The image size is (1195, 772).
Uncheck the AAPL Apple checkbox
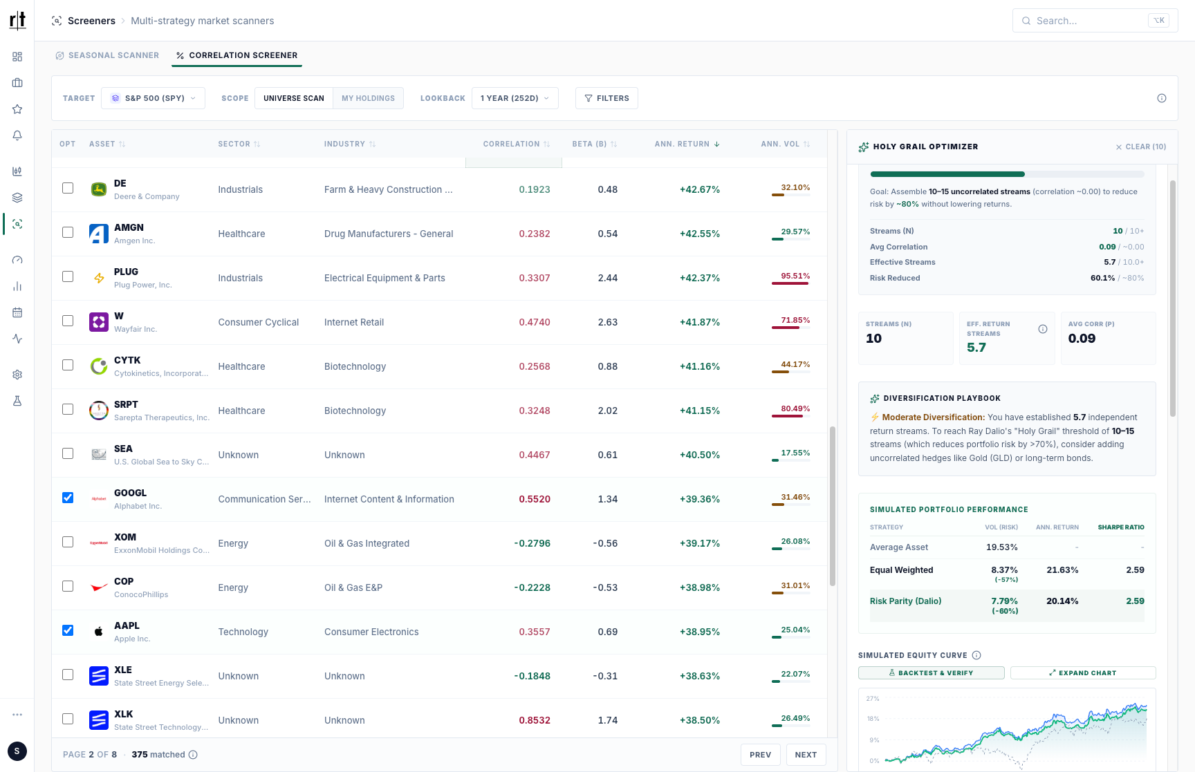coord(68,630)
